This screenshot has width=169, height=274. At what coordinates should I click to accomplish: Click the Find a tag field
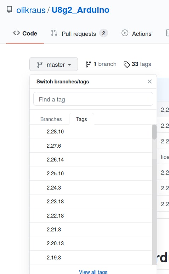tap(93, 99)
